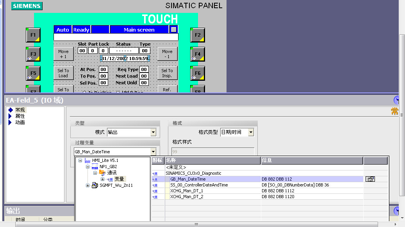Screen dimensions: 405x227
Task: Click the 信息 info column header
Action: click(x=312, y=160)
